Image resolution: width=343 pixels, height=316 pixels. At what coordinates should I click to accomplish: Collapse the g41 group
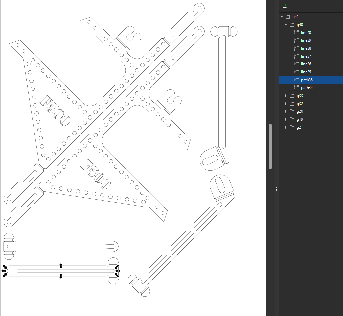click(x=282, y=17)
